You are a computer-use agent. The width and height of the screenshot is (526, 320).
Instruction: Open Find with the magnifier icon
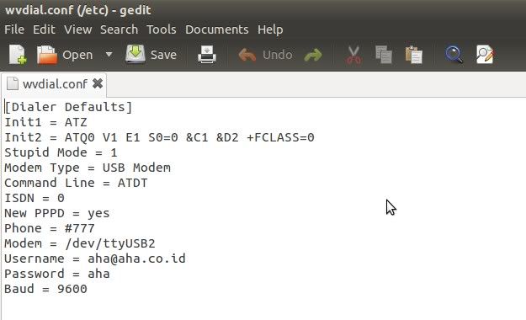click(x=454, y=55)
